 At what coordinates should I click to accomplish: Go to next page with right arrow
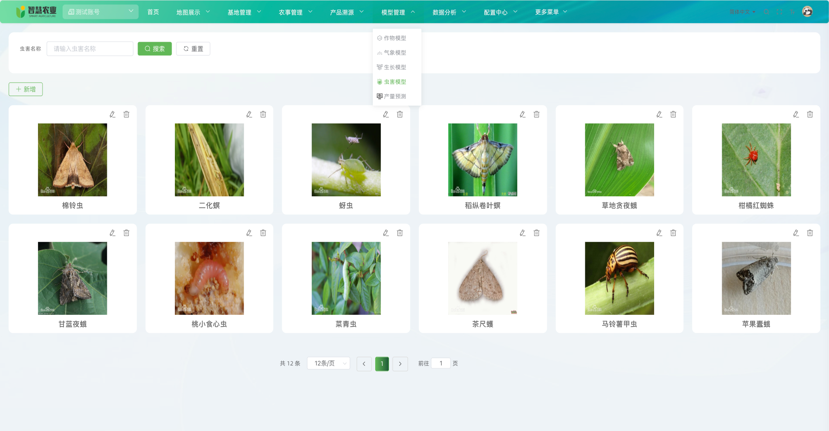coord(400,364)
